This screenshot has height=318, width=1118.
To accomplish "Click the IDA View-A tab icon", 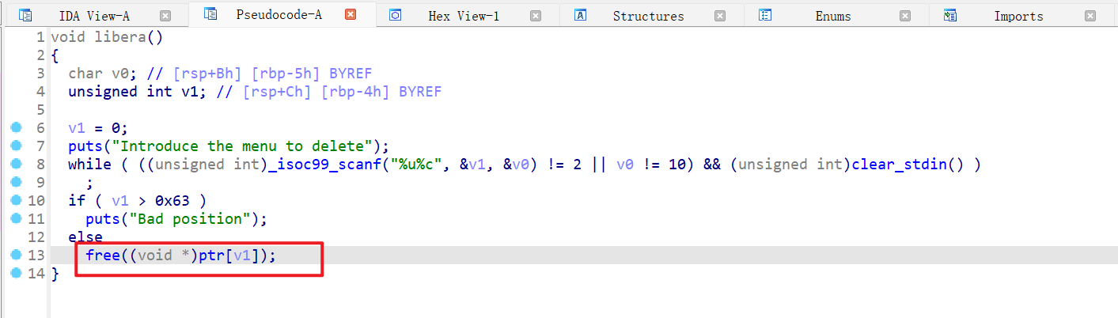I will click(25, 15).
